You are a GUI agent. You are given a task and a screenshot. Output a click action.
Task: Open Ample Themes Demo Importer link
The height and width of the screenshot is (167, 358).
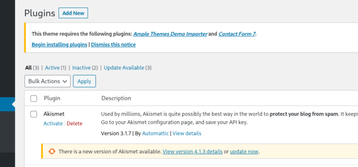point(170,34)
